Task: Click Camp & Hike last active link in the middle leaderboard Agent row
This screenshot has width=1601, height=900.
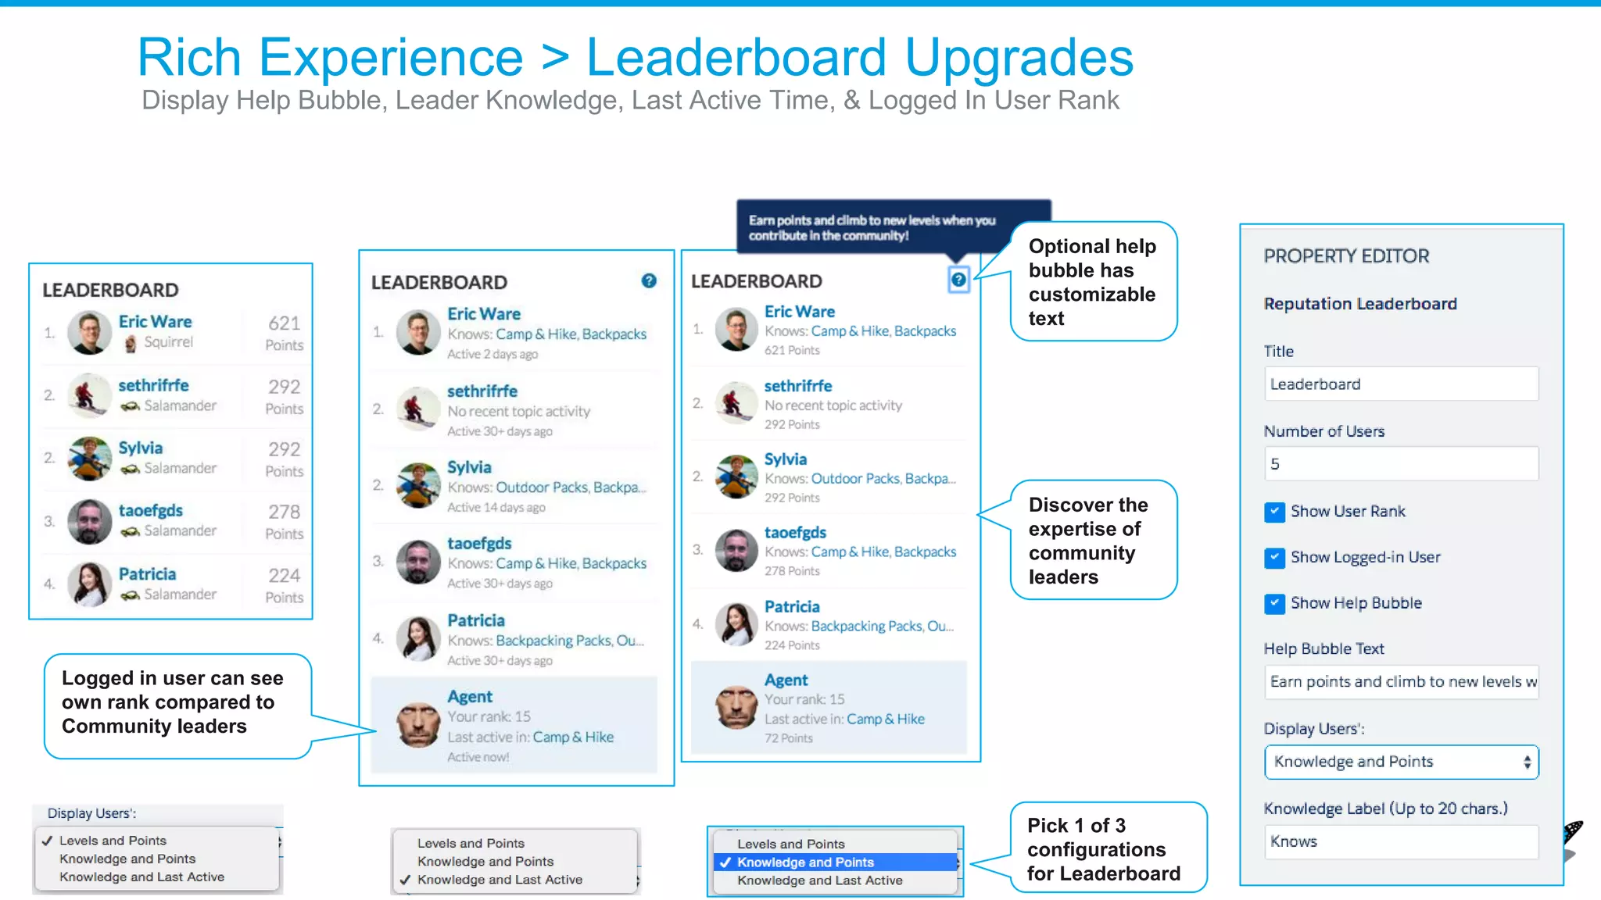Action: click(x=573, y=737)
